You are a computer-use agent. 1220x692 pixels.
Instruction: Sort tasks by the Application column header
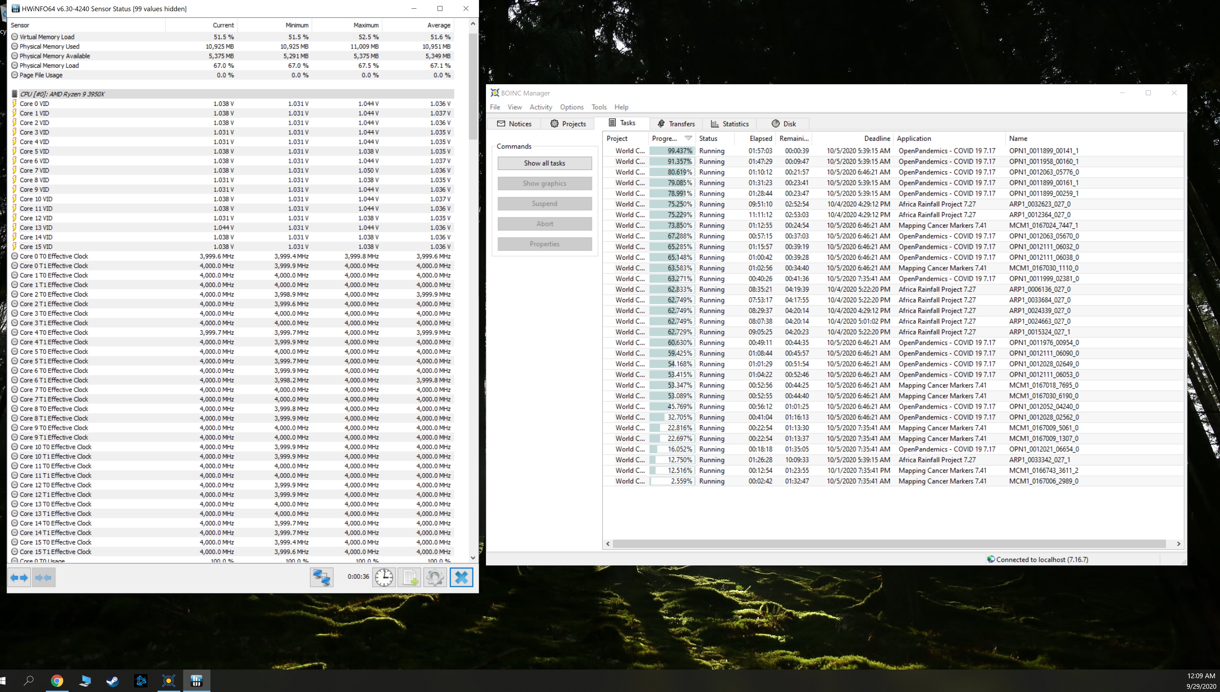pyautogui.click(x=949, y=138)
